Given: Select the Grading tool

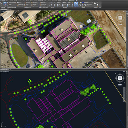Looking at the screenshot, I should (x=19, y=6).
